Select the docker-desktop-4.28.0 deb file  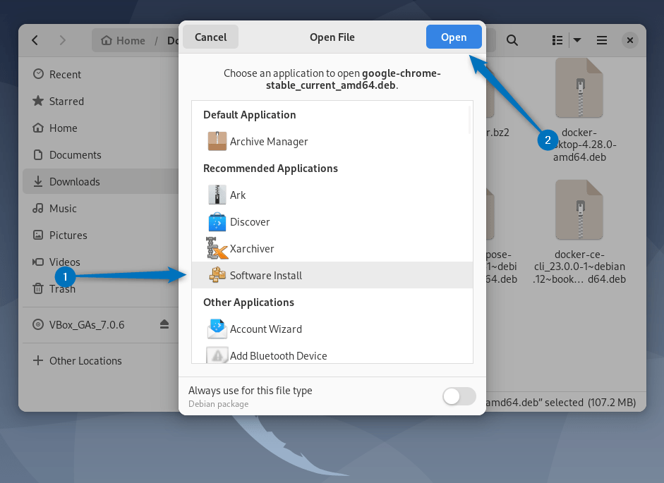point(579,106)
